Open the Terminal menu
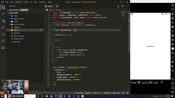175x98 pixels. click(x=42, y=2)
